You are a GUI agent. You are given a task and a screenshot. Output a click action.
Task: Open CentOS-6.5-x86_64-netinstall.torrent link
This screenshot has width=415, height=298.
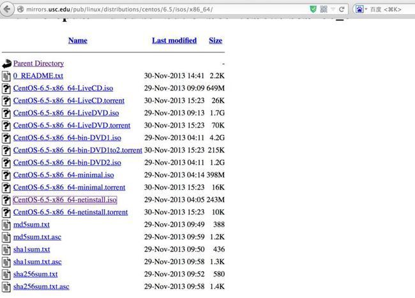pos(71,212)
